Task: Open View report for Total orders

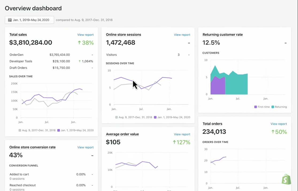Action: pyautogui.click(x=278, y=124)
